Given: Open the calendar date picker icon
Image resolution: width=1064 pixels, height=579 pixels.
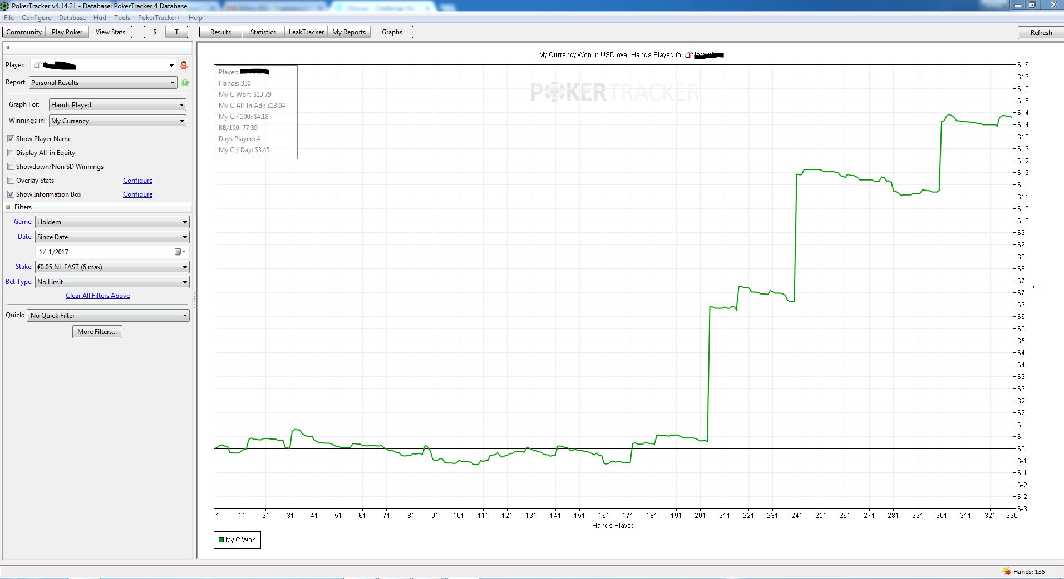Looking at the screenshot, I should point(178,252).
